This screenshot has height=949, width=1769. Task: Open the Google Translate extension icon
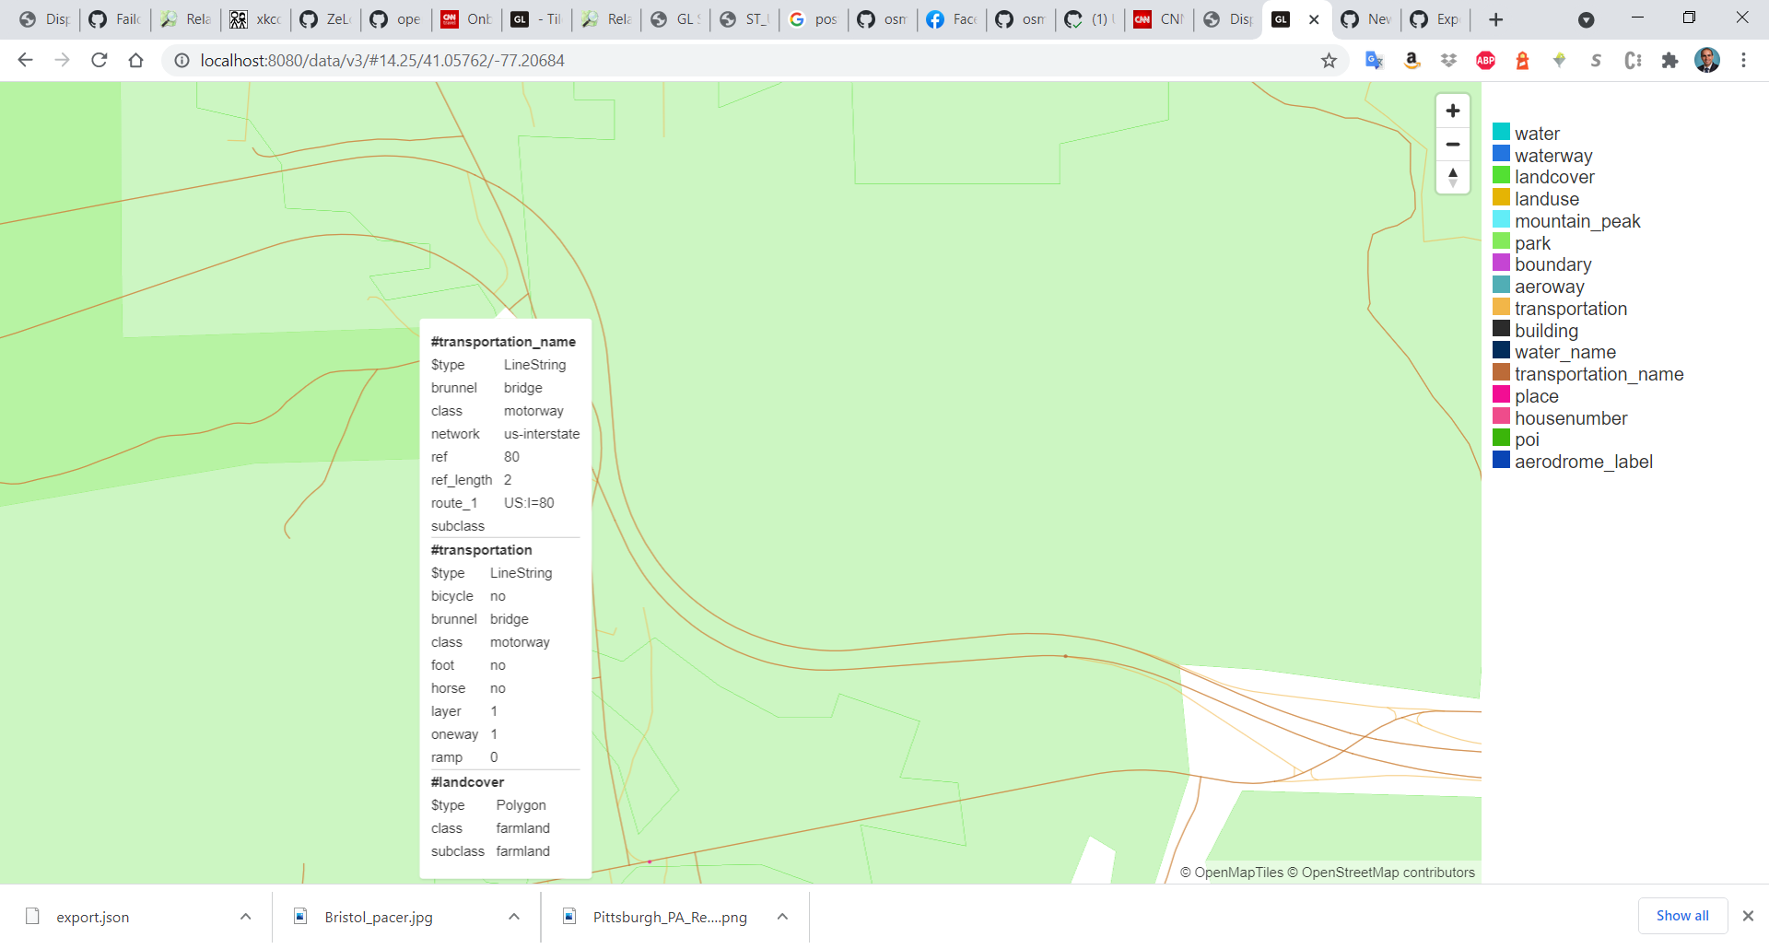1375,60
